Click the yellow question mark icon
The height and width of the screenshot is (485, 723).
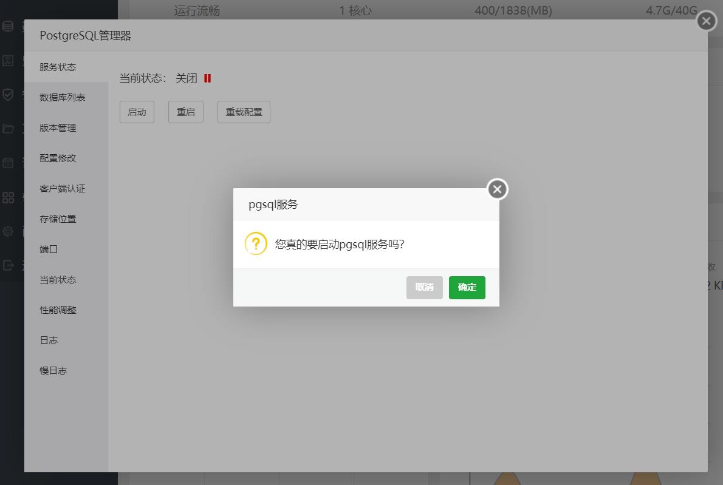(x=256, y=243)
